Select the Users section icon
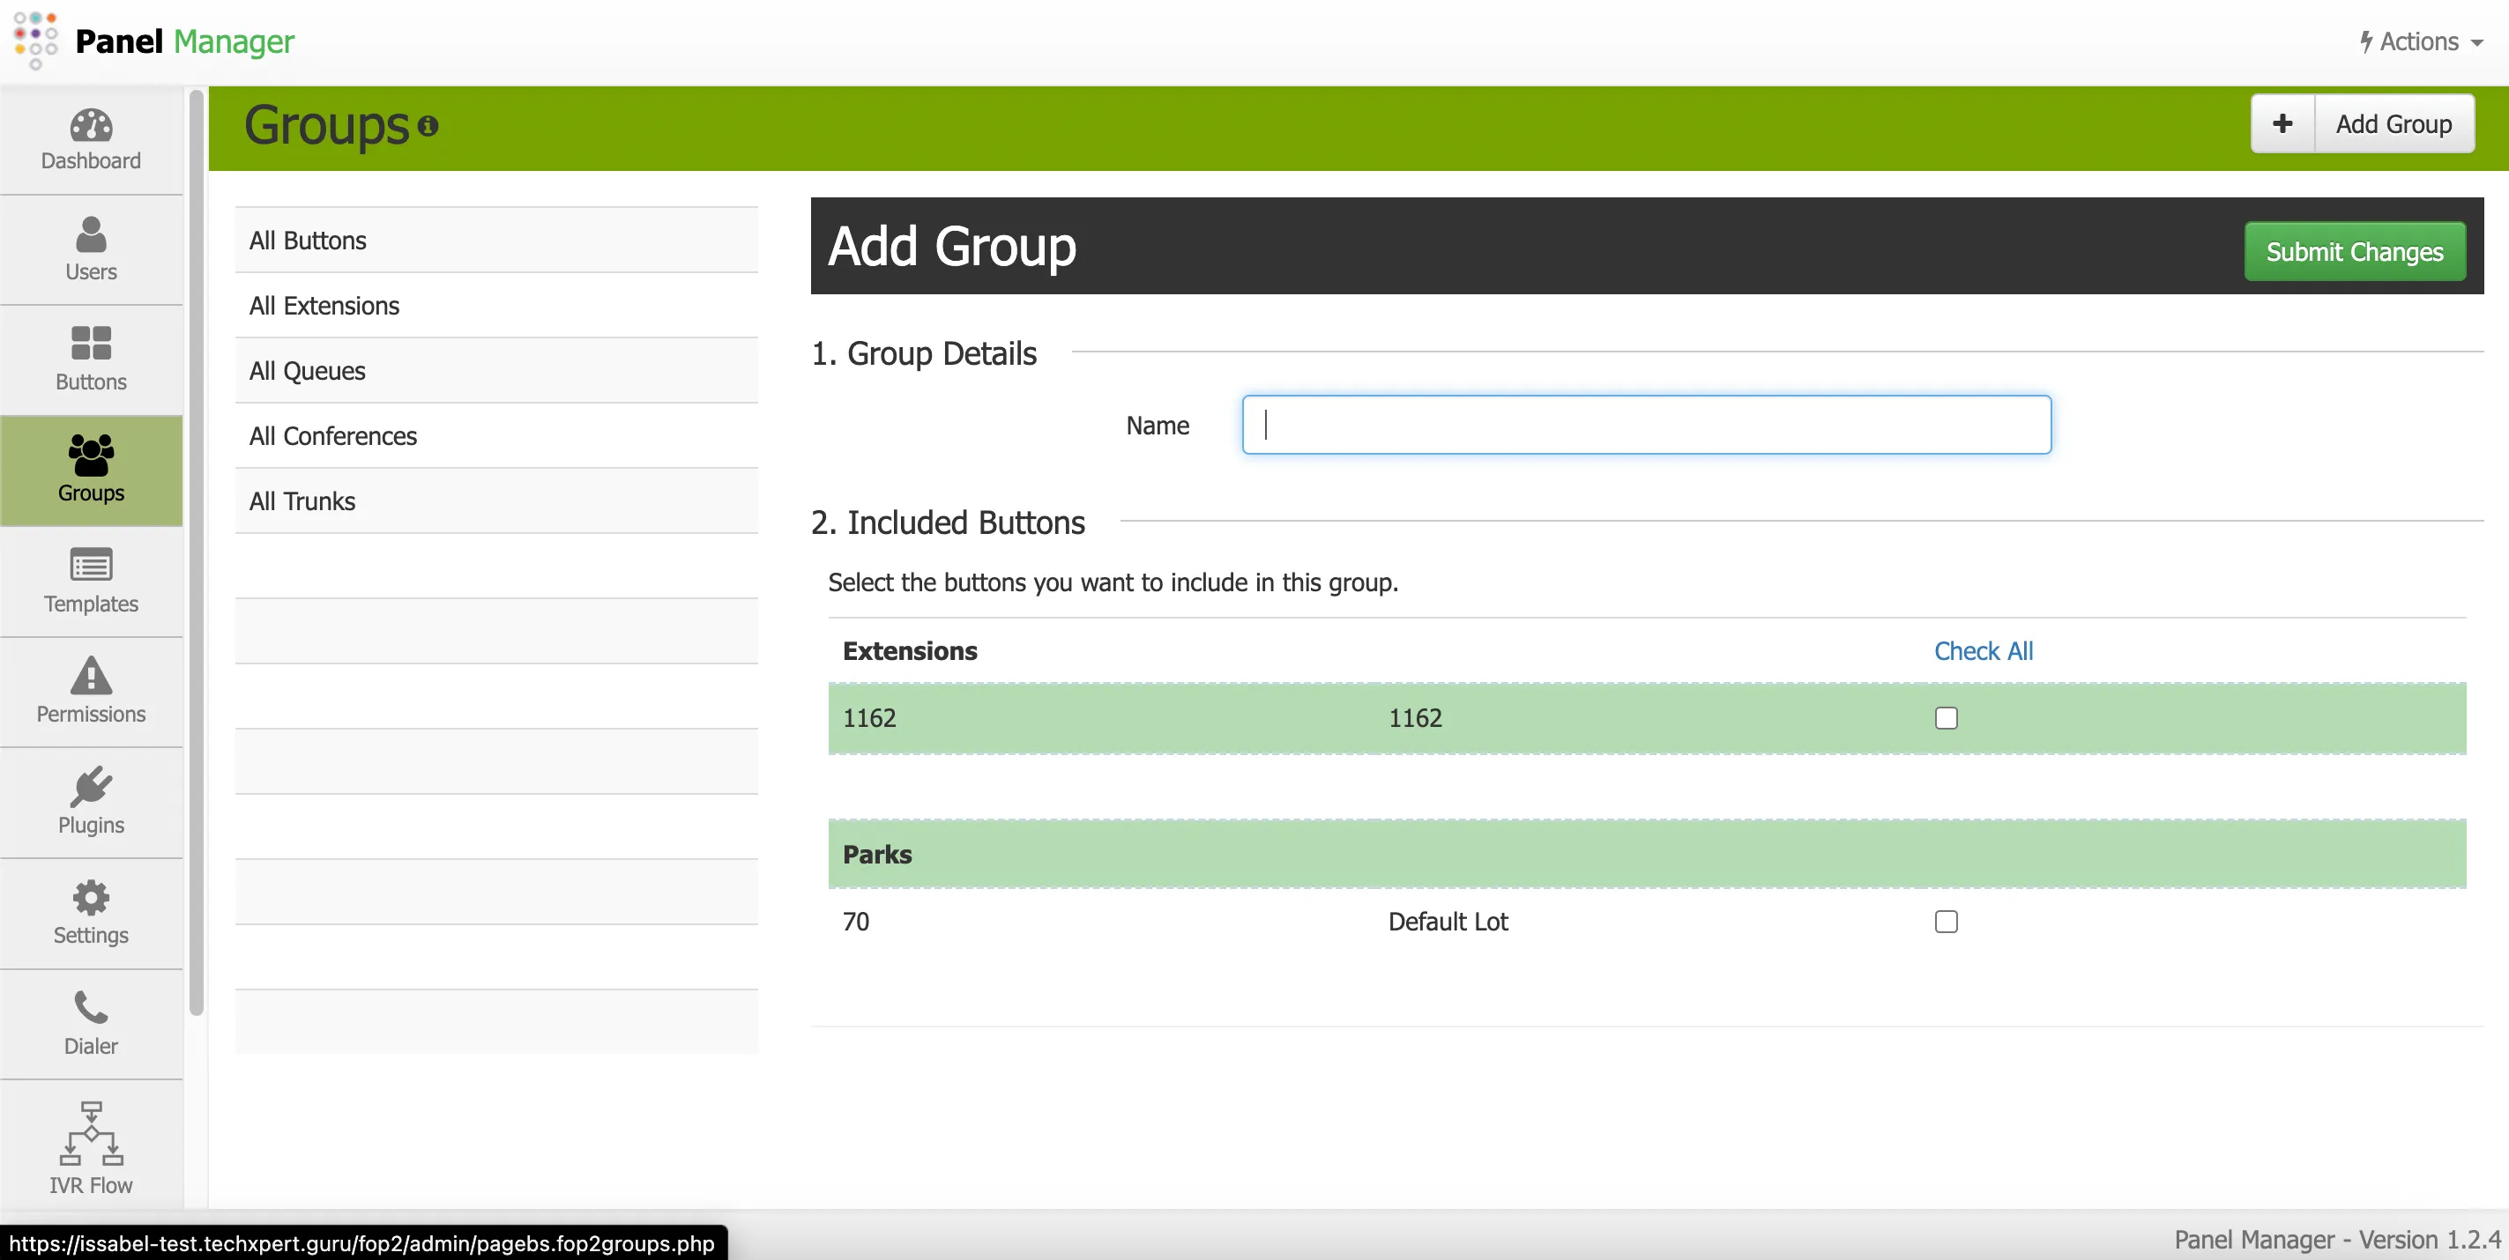 coord(90,249)
